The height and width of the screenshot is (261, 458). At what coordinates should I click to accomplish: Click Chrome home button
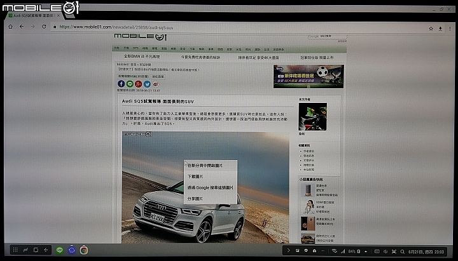click(x=11, y=27)
